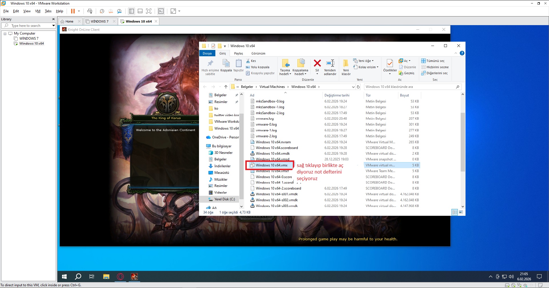Image resolution: width=549 pixels, height=288 pixels.
Task: Click Geçmiş history in the ribbon
Action: (x=407, y=73)
